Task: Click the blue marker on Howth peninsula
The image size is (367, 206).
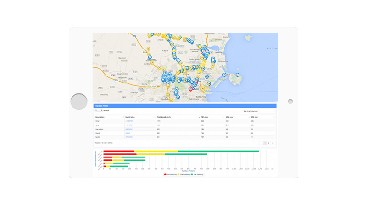Action: click(x=237, y=75)
